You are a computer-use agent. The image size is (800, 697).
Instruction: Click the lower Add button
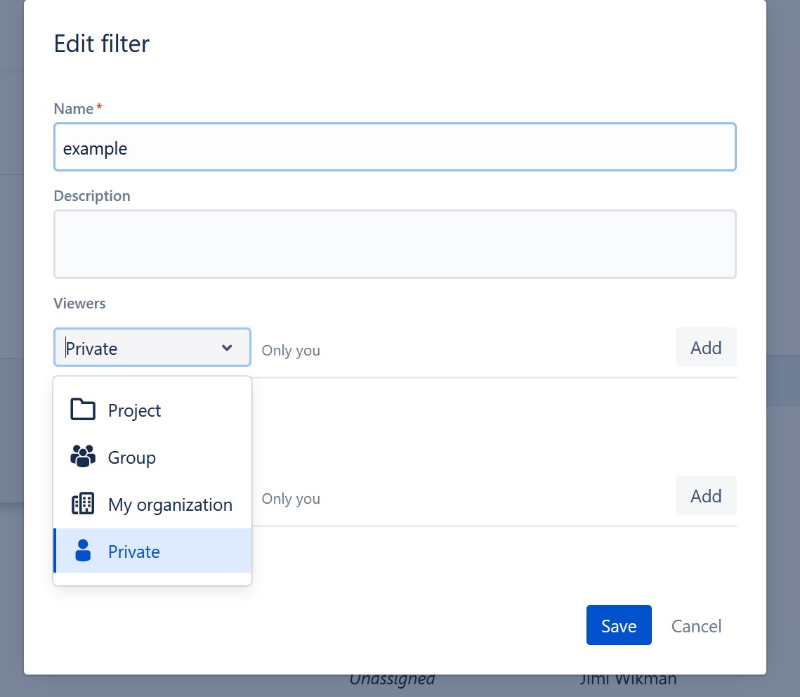tap(706, 495)
